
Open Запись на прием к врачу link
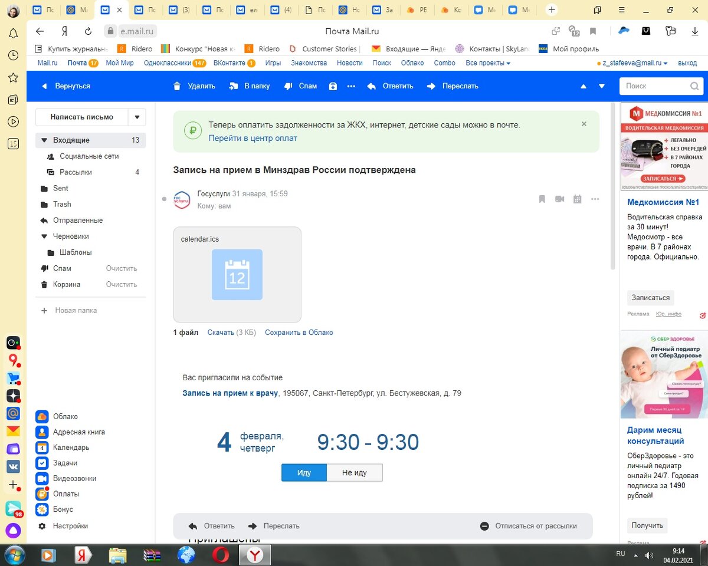pyautogui.click(x=230, y=393)
